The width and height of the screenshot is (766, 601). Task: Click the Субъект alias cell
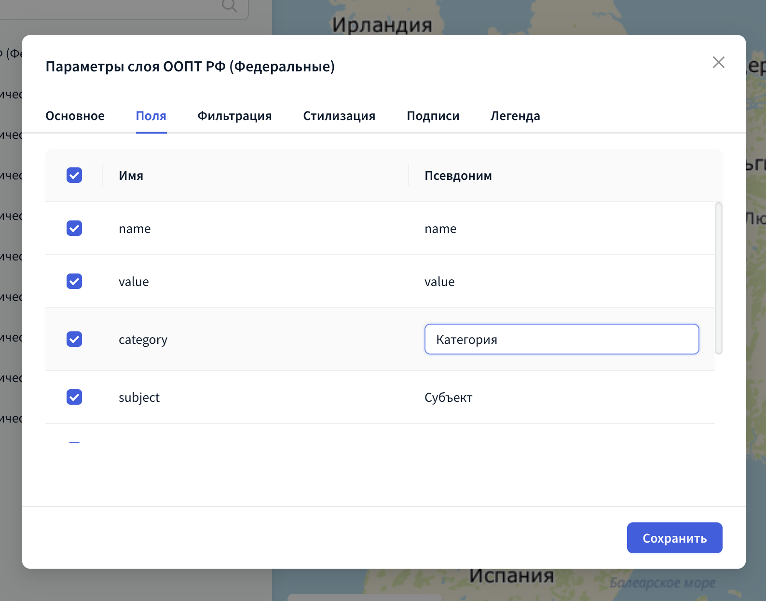[448, 397]
